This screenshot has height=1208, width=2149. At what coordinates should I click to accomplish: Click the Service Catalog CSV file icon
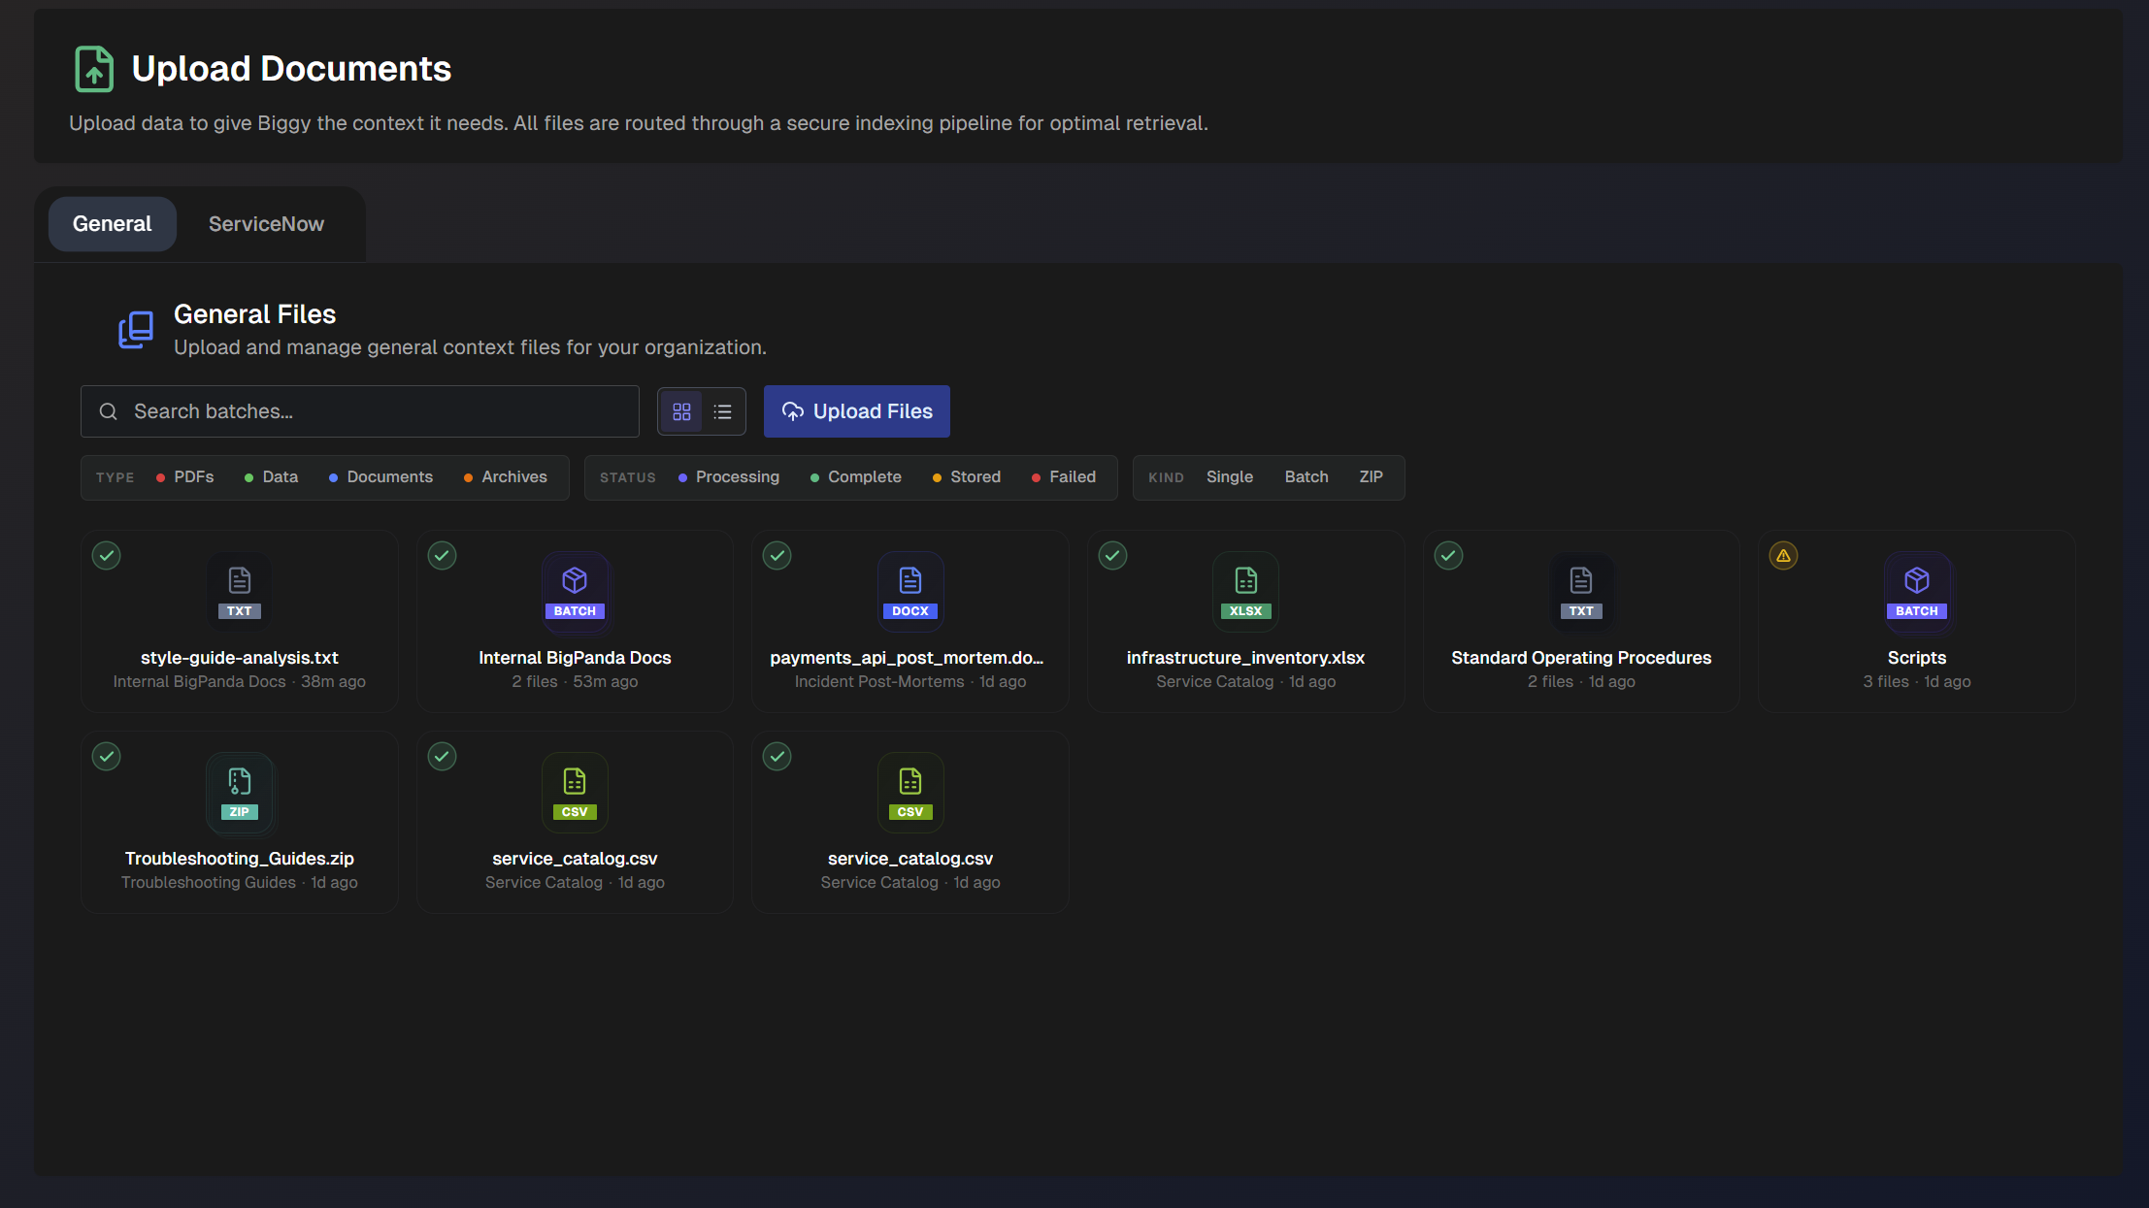pos(575,791)
